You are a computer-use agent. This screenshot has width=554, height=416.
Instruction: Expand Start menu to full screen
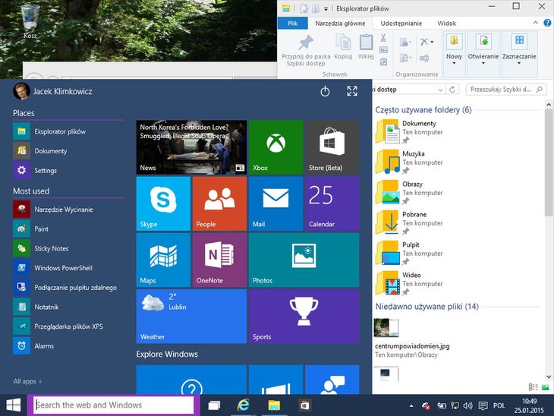pos(352,91)
